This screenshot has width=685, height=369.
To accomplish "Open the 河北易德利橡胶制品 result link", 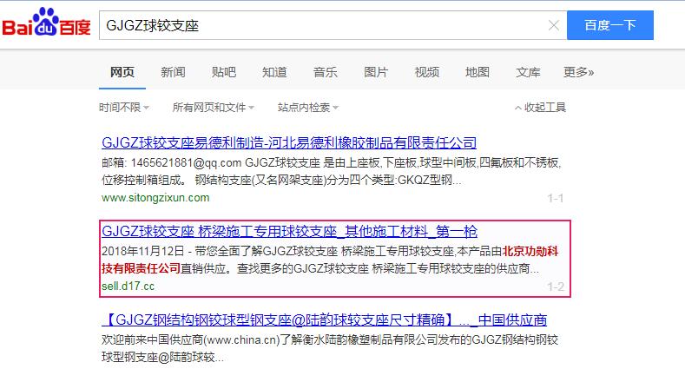I will (x=289, y=143).
